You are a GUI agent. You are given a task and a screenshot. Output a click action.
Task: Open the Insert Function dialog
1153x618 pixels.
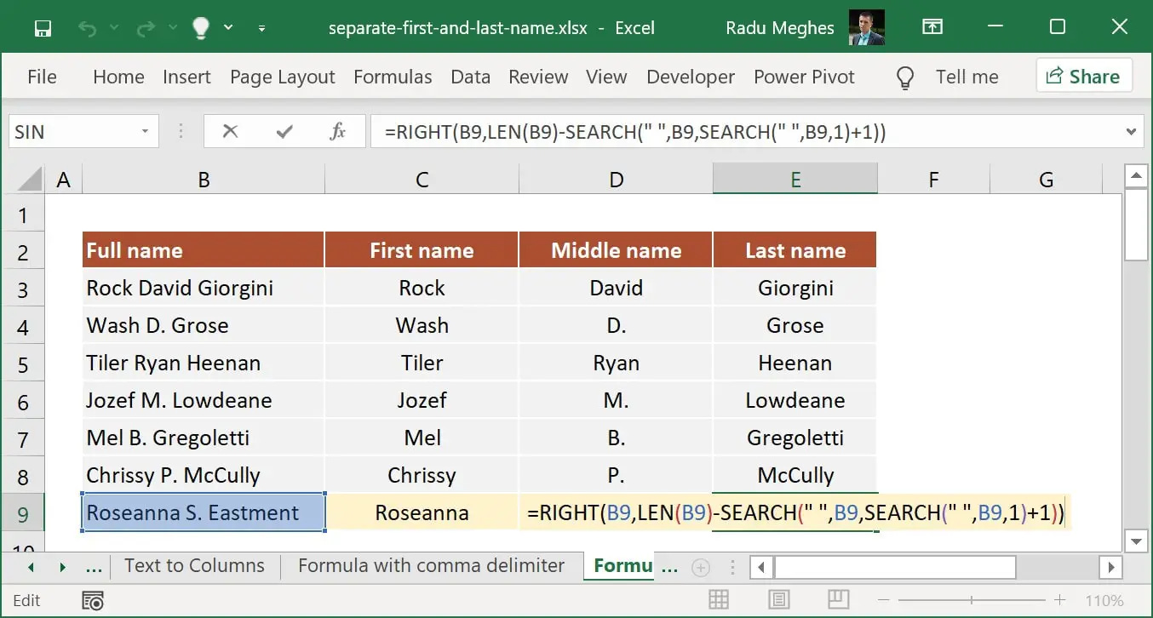click(337, 131)
